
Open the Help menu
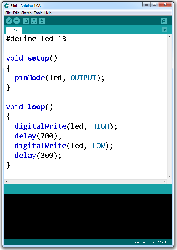coord(48,13)
